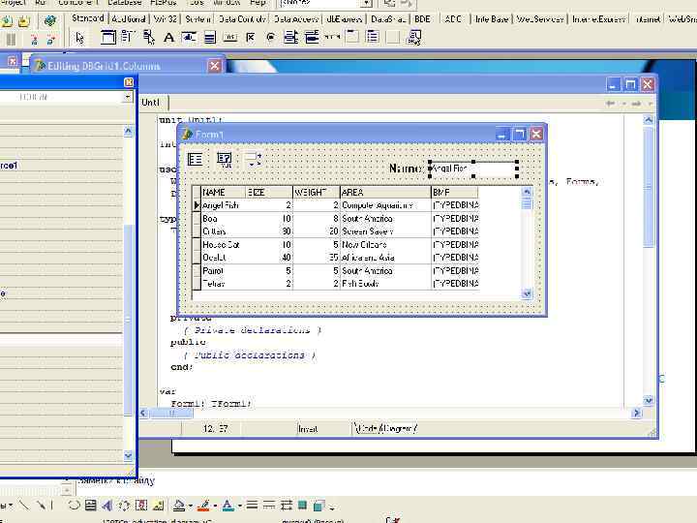Select the DataSource component on Form1
This screenshot has width=697, height=523.
(224, 159)
